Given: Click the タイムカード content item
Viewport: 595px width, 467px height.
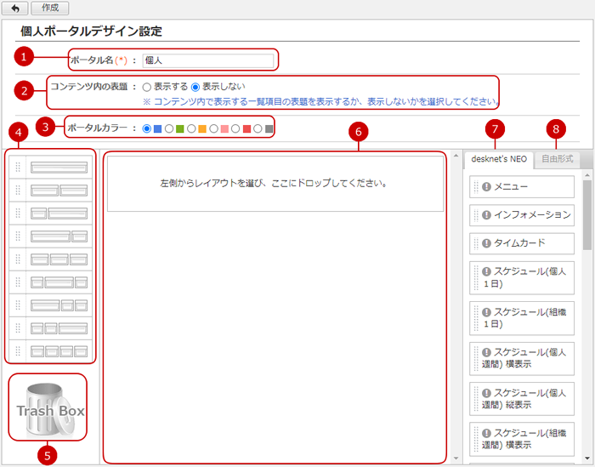Looking at the screenshot, I should pos(522,243).
